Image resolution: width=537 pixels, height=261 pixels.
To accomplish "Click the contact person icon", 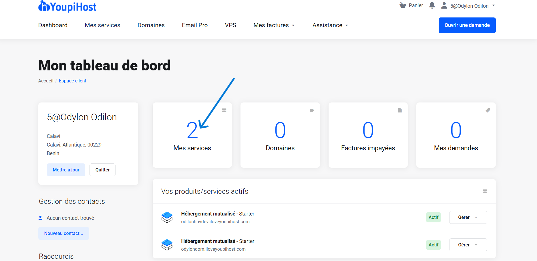I will pyautogui.click(x=41, y=218).
